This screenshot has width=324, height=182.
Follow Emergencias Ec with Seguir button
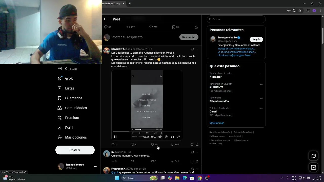point(256,39)
